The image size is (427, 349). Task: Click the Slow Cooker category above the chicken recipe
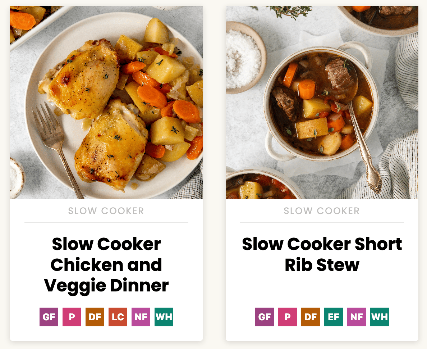(x=106, y=211)
